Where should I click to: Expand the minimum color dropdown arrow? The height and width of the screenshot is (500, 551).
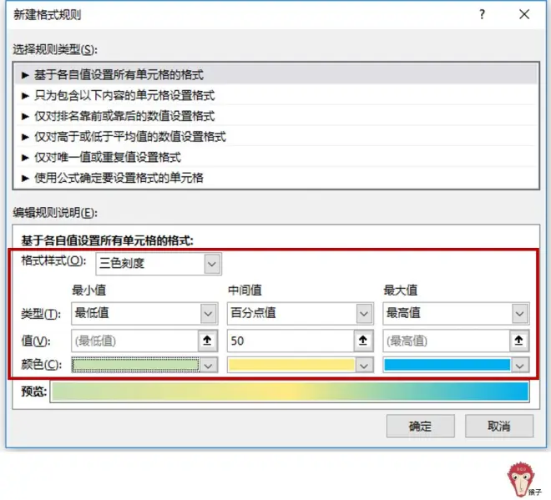(209, 366)
